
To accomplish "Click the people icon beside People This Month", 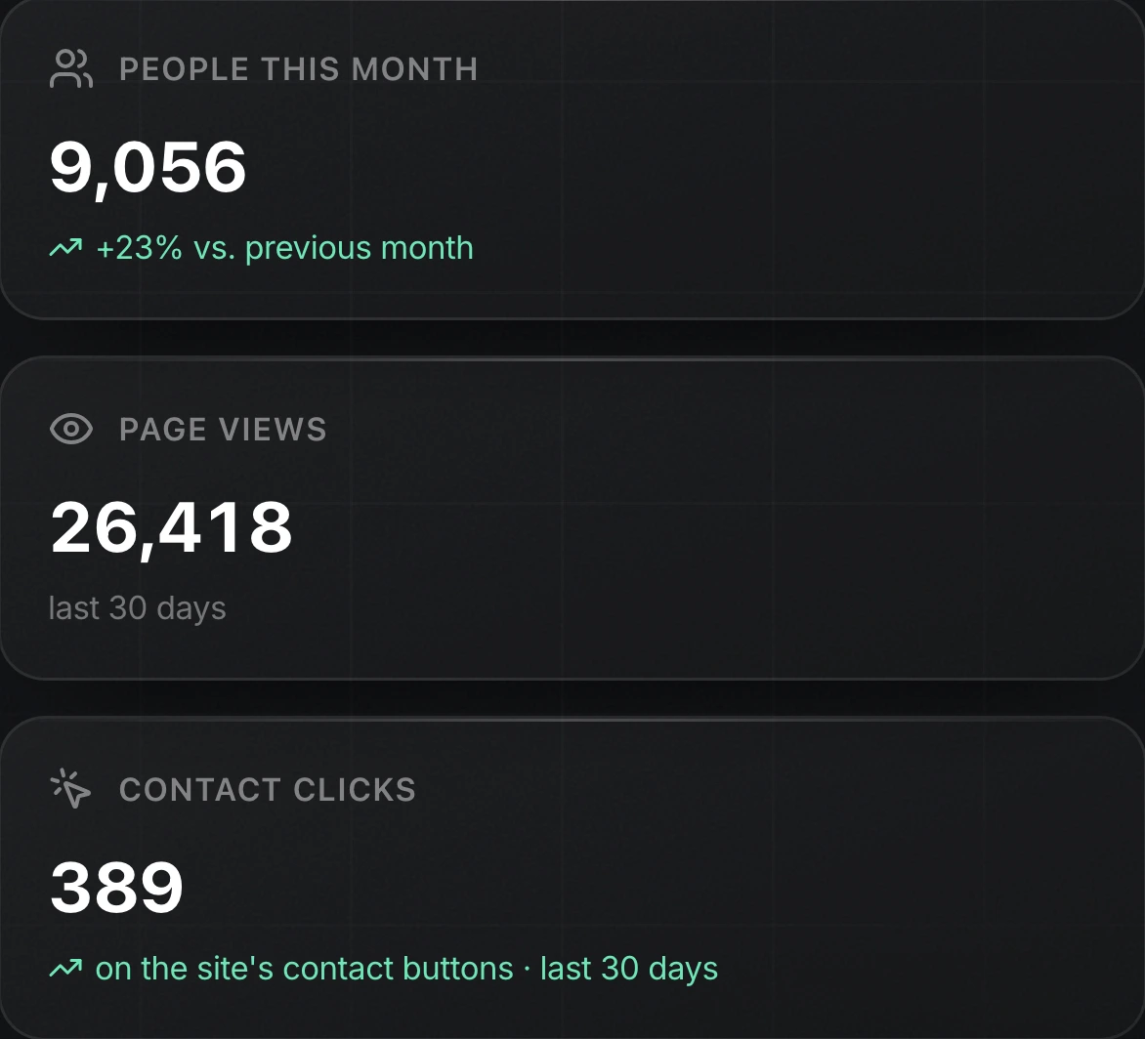I will (71, 68).
